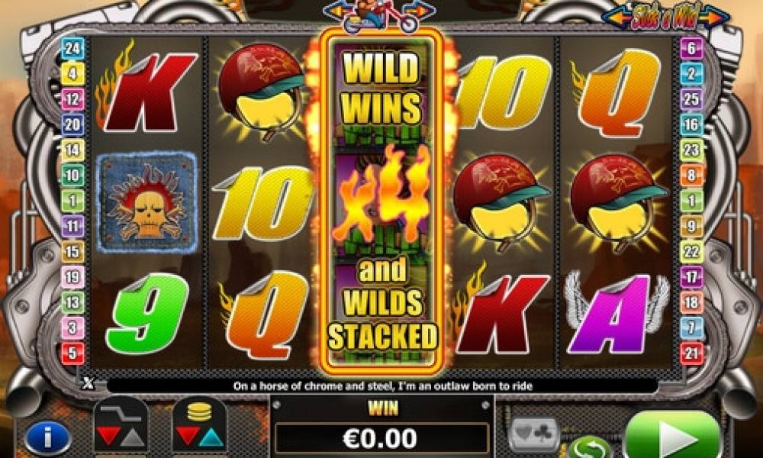Select payline 21 marker on right side

(x=691, y=353)
